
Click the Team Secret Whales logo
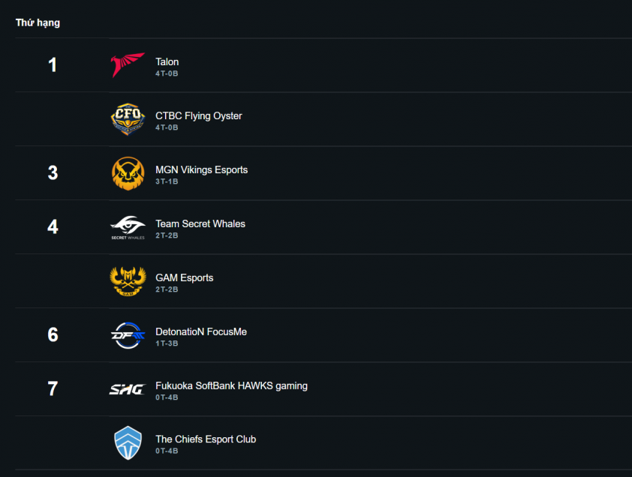pos(128,227)
